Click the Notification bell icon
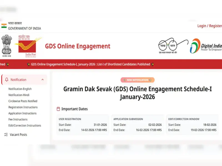 7,80
